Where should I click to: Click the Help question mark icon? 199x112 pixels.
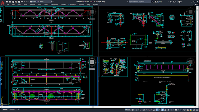point(179,2)
